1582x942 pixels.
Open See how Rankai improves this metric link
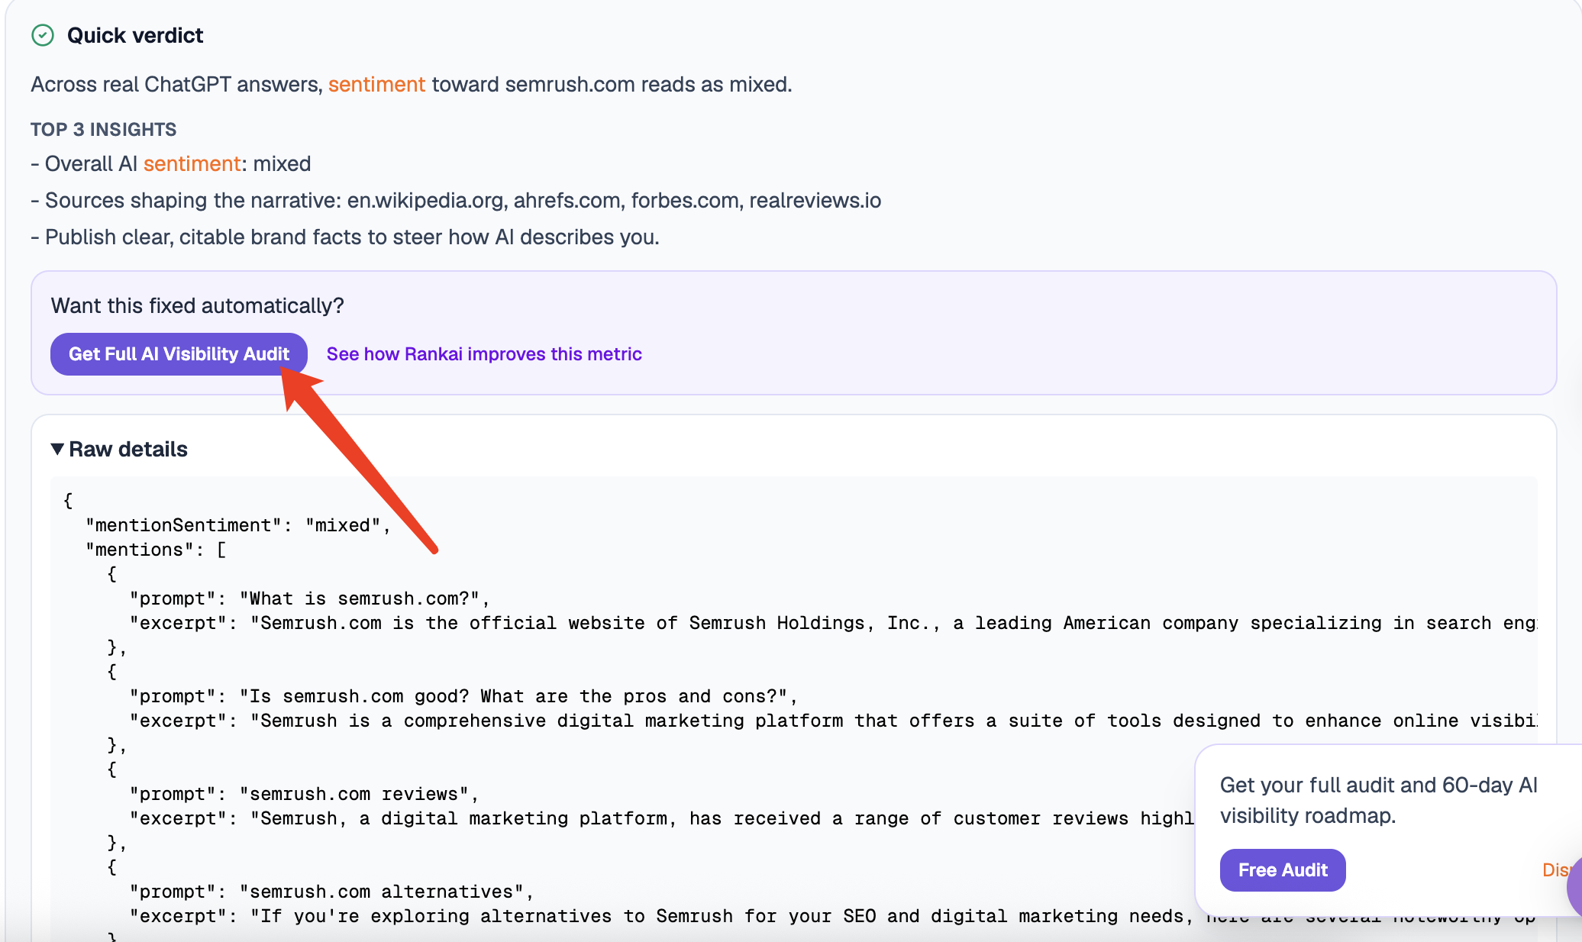pyautogui.click(x=484, y=354)
